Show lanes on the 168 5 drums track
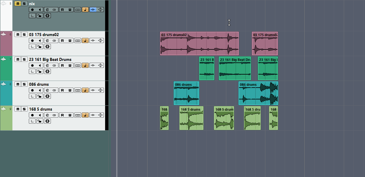The image size is (365, 177). pos(78,115)
